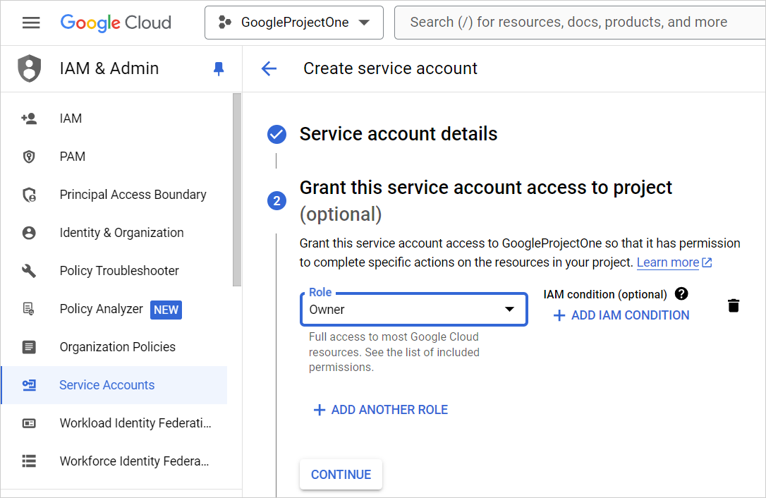This screenshot has width=766, height=498.
Task: Click the Workload Identity Federation icon
Action: 29,423
